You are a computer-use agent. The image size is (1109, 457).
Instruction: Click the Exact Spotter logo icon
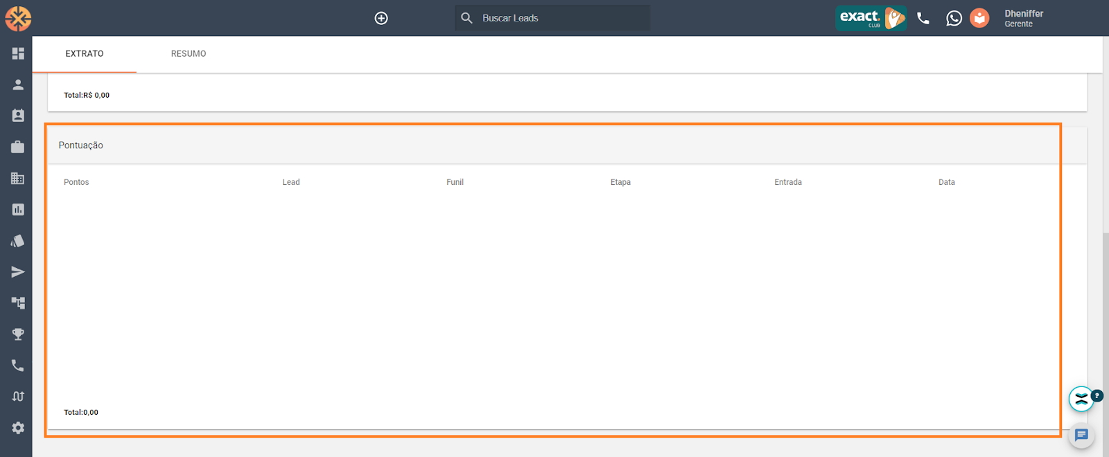click(x=18, y=19)
